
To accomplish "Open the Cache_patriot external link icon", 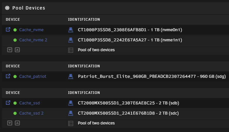I will tap(8, 76).
